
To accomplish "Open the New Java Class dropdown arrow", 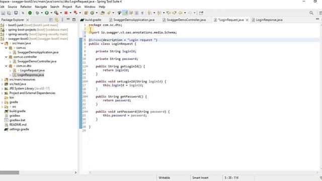I will pyautogui.click(x=97, y=13).
